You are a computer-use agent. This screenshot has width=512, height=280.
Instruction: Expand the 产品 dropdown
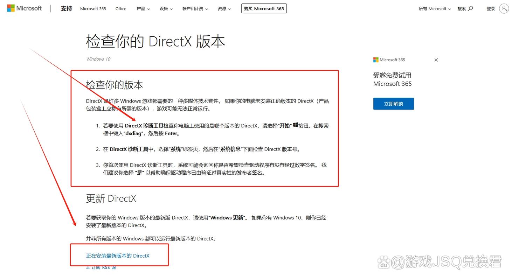(143, 9)
